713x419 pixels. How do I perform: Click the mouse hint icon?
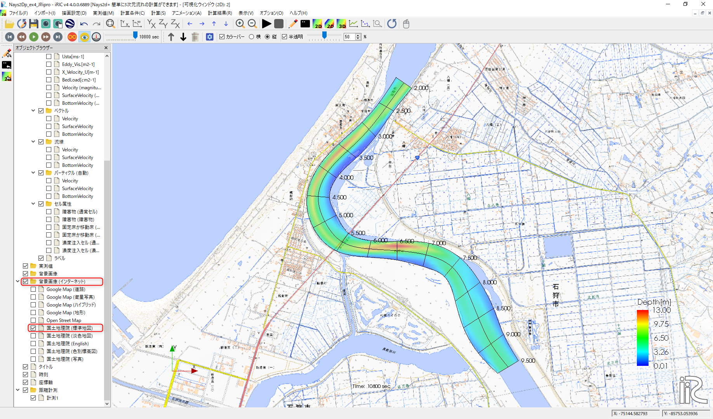(x=406, y=24)
